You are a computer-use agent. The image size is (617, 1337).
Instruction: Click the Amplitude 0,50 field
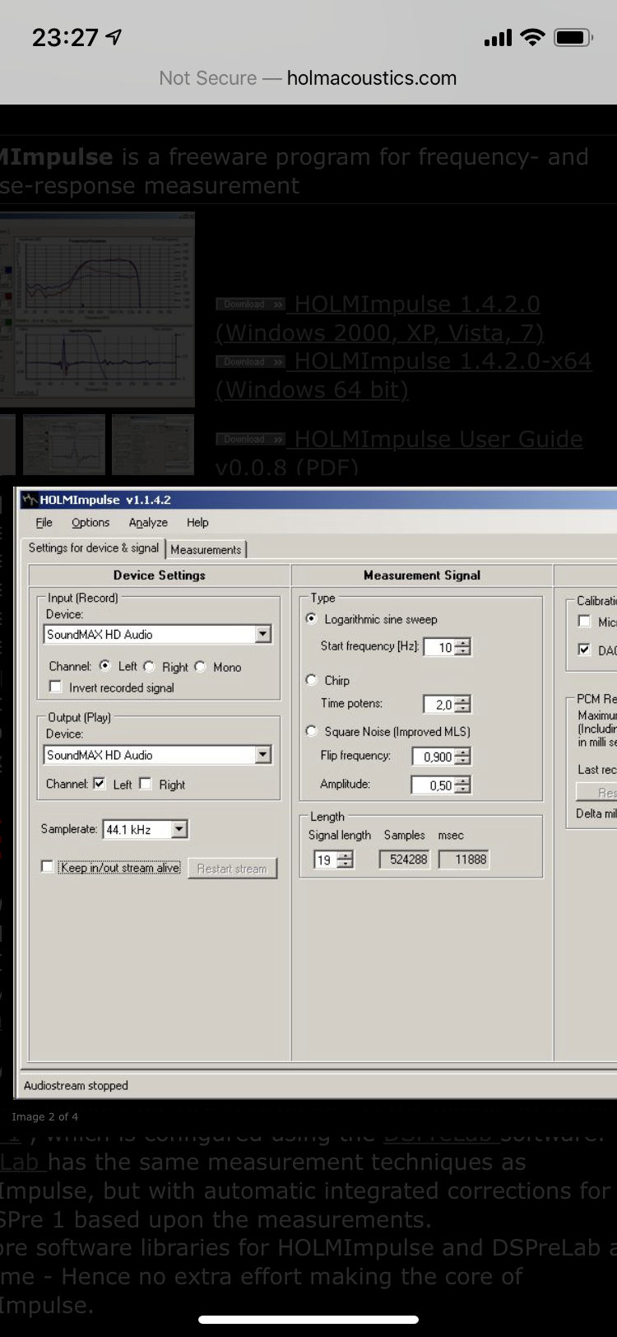pos(434,785)
